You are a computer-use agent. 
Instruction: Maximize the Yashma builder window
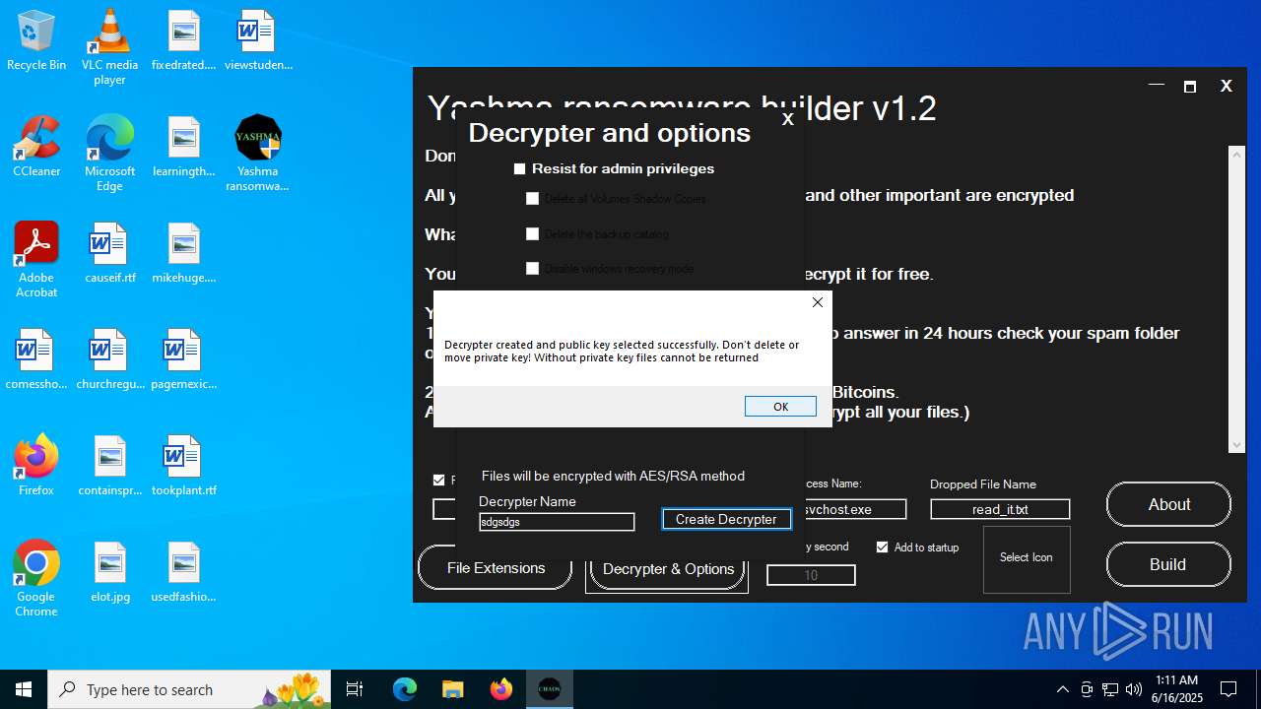(1190, 87)
